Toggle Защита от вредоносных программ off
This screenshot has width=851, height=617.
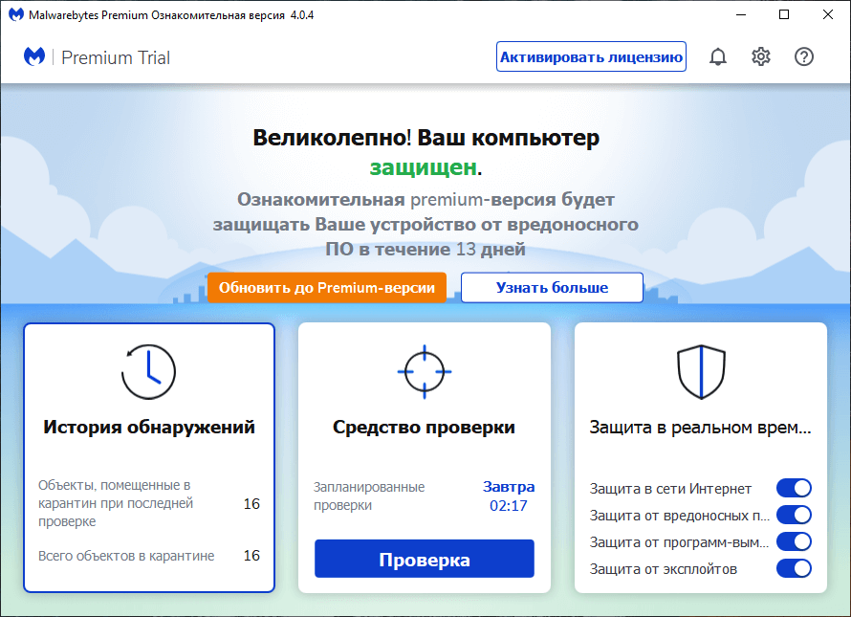click(x=794, y=515)
